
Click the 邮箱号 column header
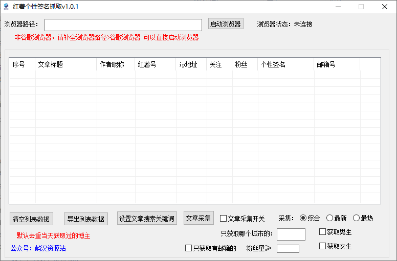click(337, 64)
